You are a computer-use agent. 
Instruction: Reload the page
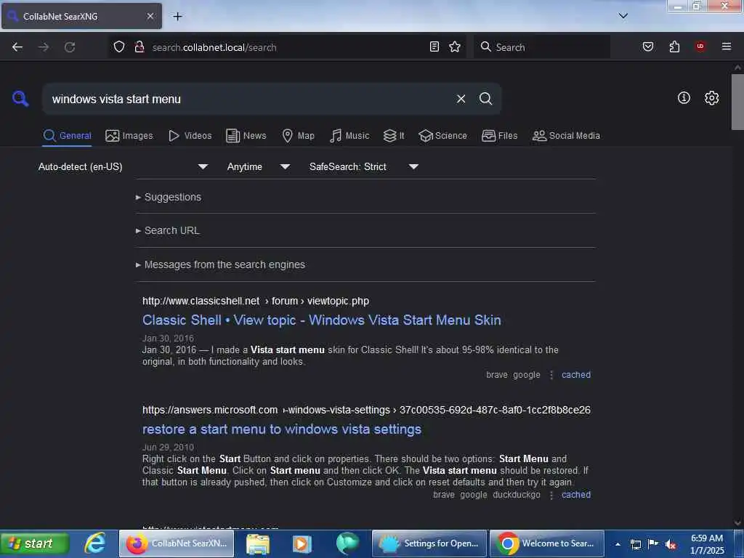(x=70, y=47)
